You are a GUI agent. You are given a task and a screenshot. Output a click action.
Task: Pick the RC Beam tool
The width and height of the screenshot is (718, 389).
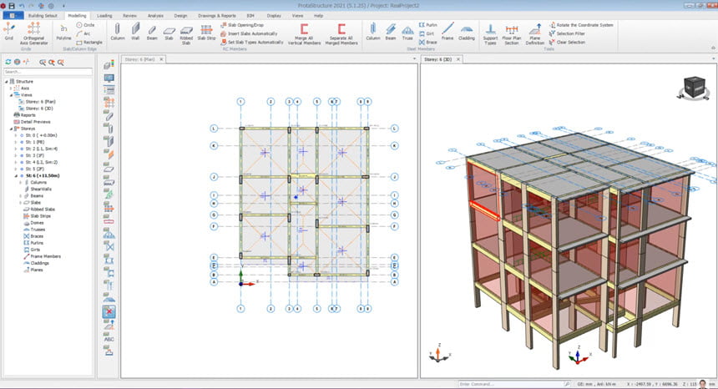(x=152, y=32)
